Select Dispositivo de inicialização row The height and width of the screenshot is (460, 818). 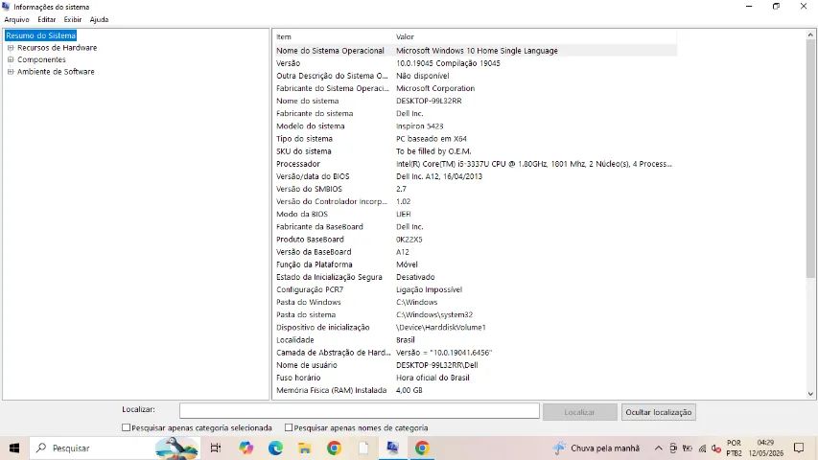click(x=475, y=327)
